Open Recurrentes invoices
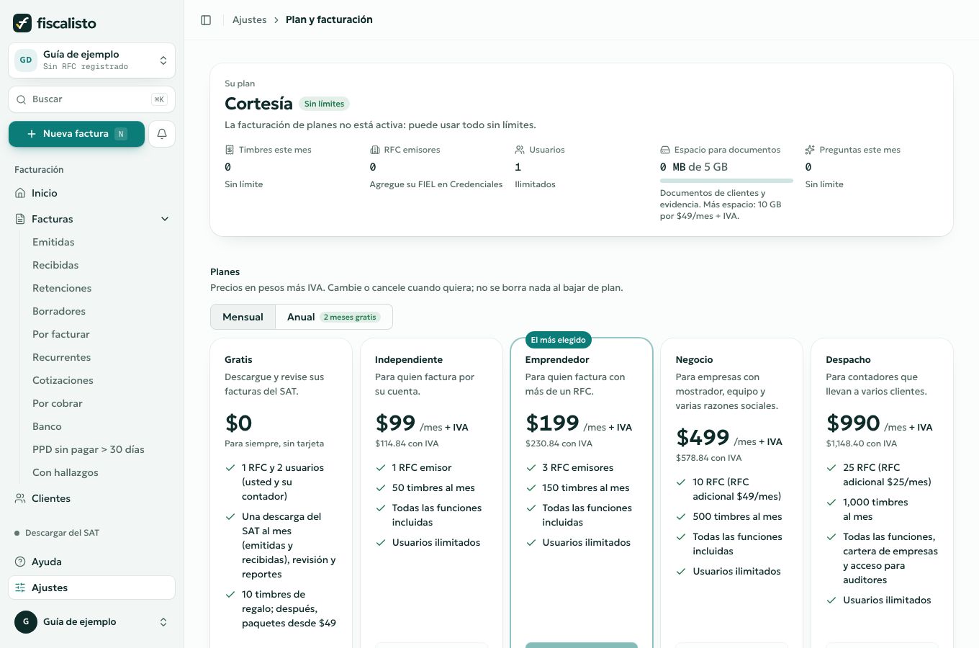979x648 pixels. click(x=62, y=357)
